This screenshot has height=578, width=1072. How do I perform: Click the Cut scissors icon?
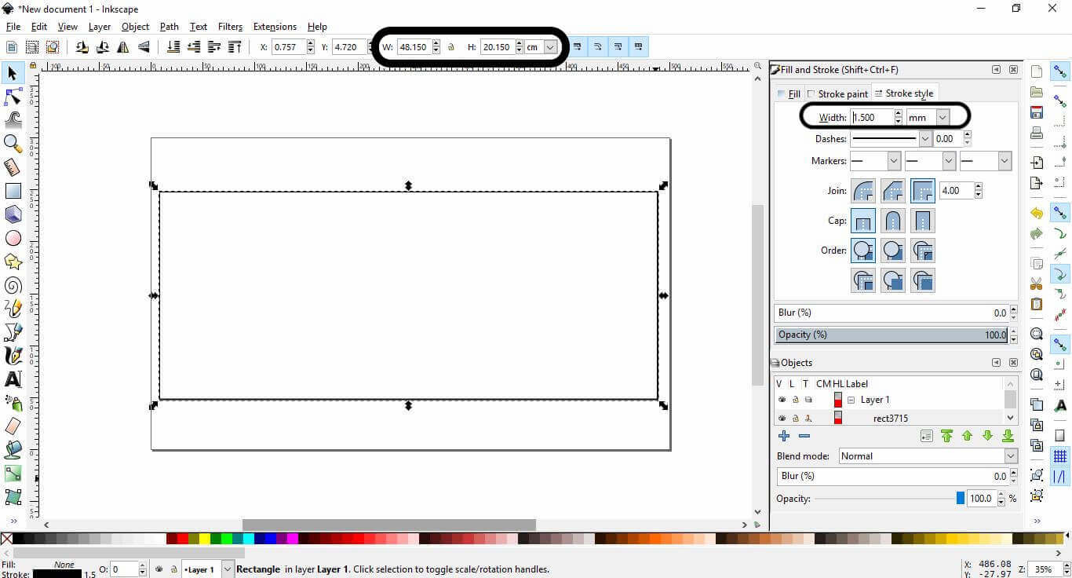tap(1037, 284)
